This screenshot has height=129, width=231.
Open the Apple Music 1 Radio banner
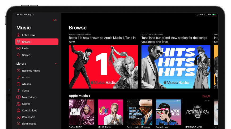tap(103, 67)
